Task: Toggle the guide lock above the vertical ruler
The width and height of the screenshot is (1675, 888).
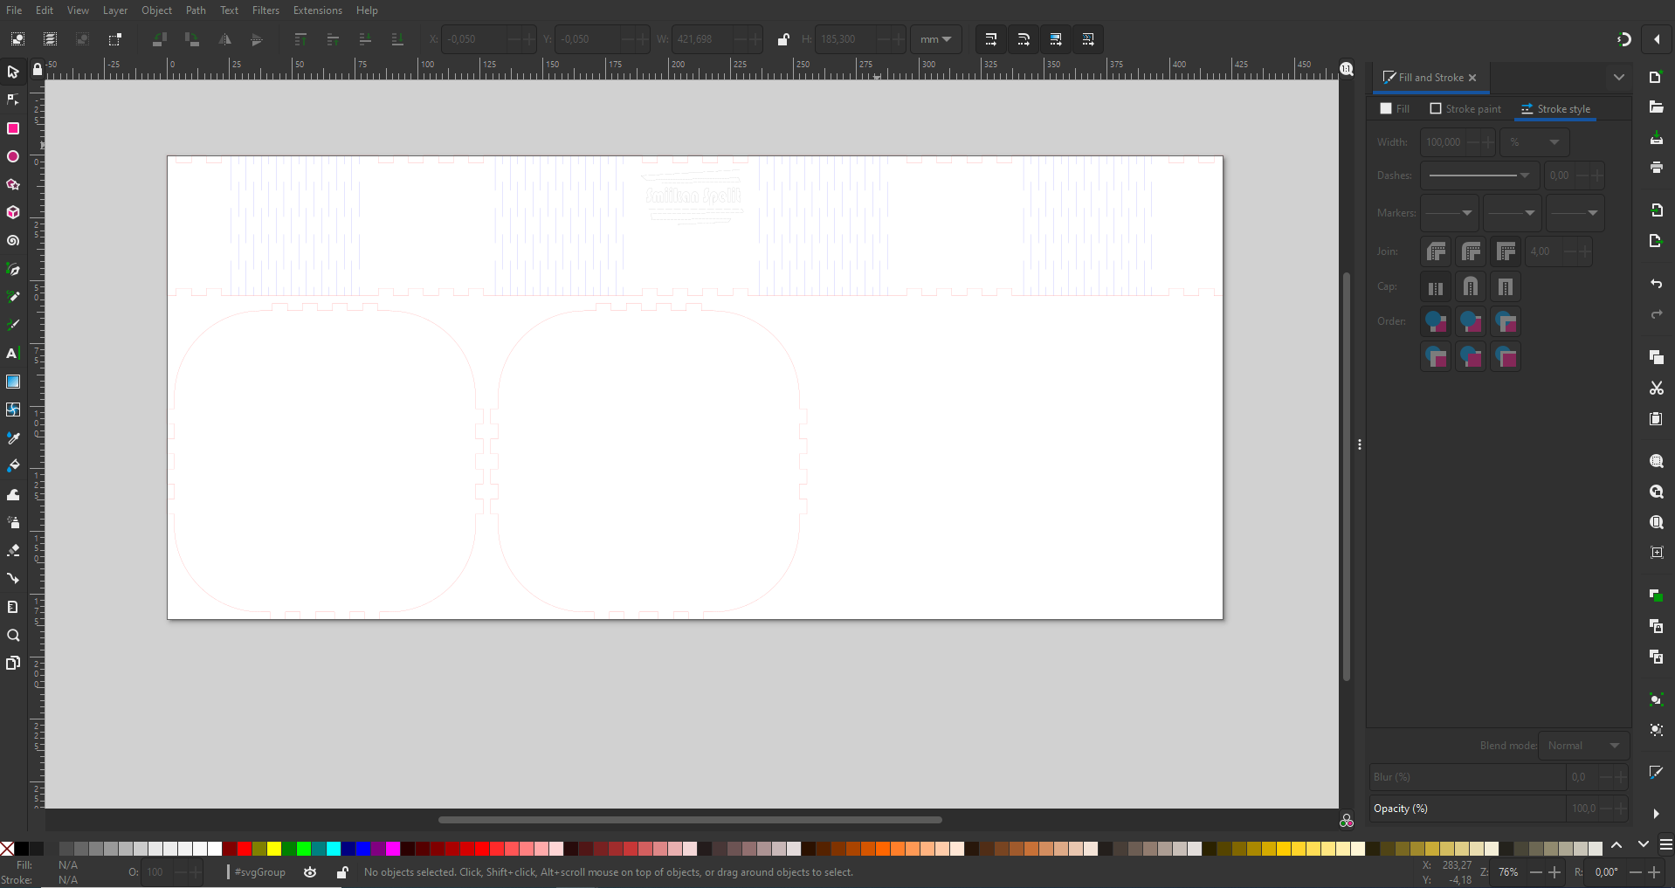Action: click(36, 69)
